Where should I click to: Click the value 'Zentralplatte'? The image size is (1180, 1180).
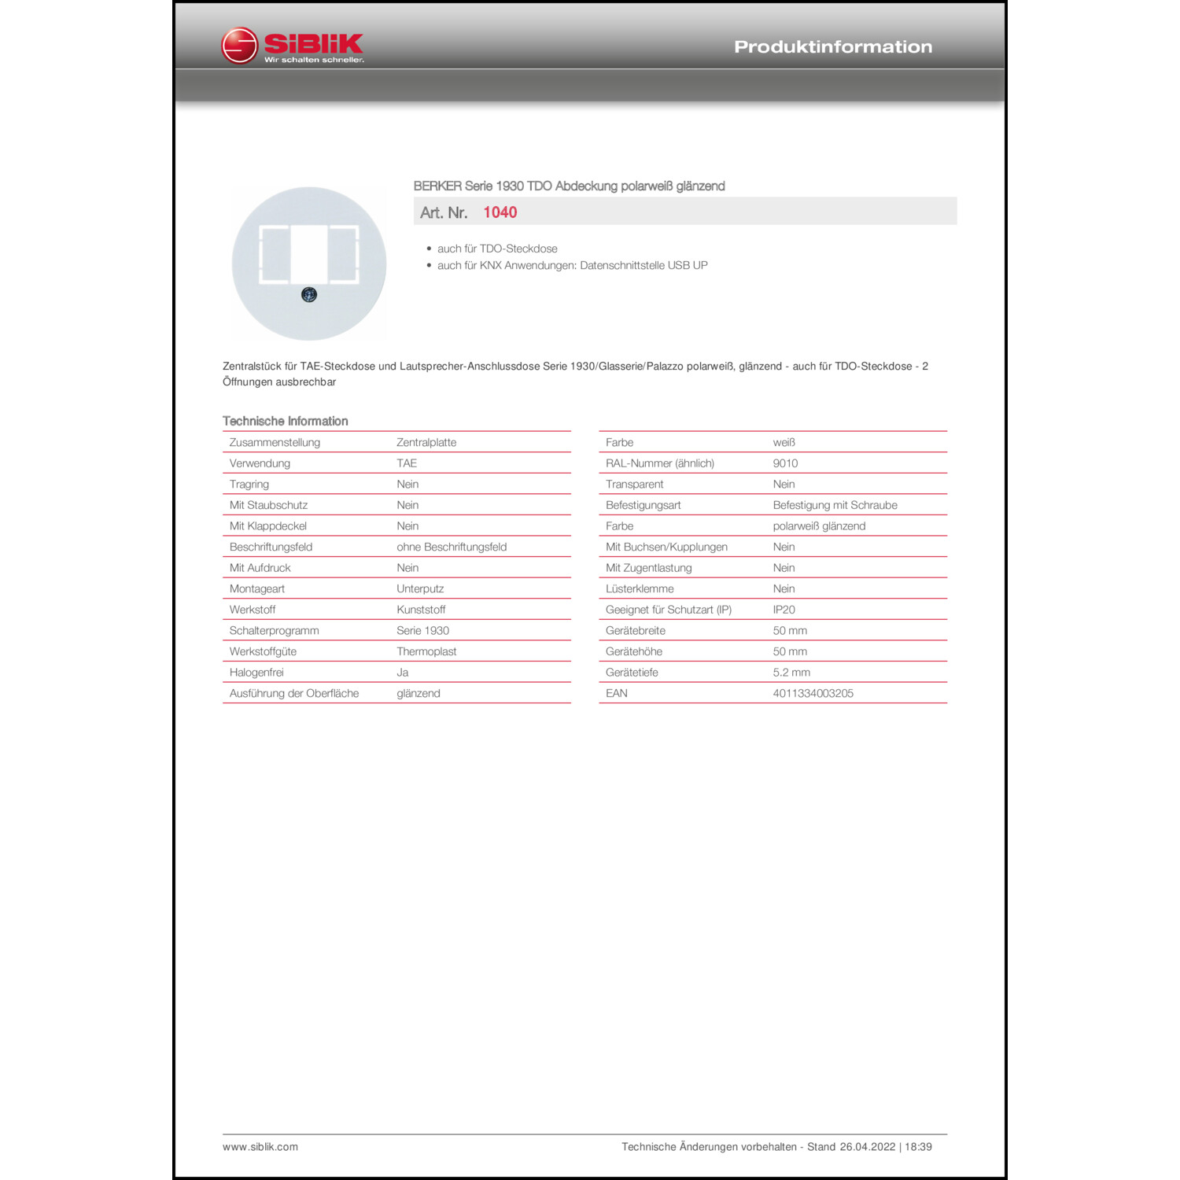point(426,442)
